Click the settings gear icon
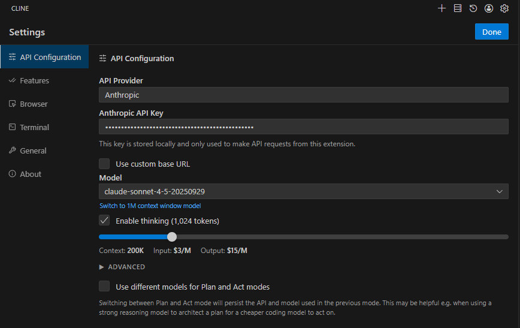The height and width of the screenshot is (328, 520). click(504, 8)
